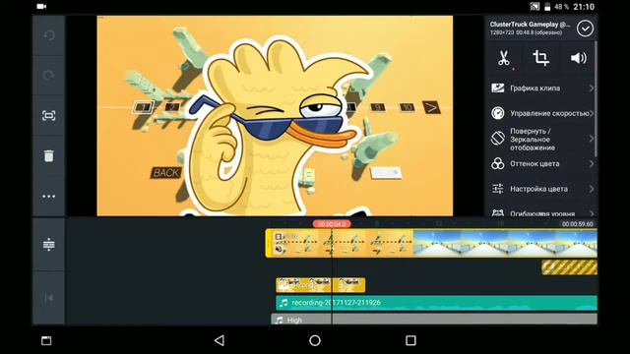Open Повернуть / Зеркальное отображение option
Image resolution: width=630 pixels, height=354 pixels.
click(542, 139)
